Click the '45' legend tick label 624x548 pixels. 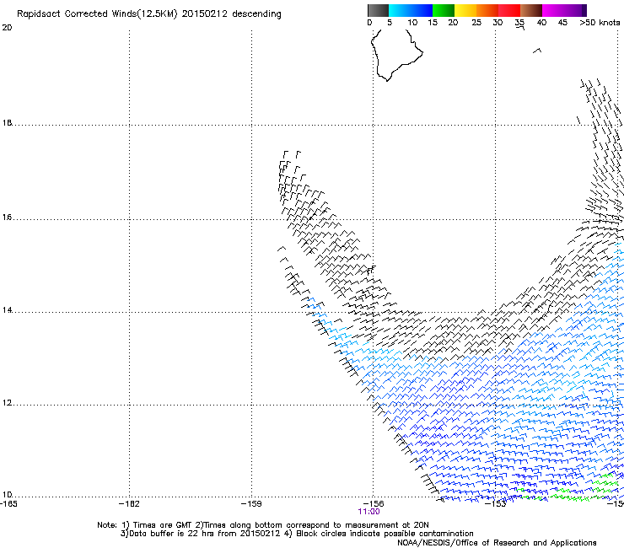562,23
